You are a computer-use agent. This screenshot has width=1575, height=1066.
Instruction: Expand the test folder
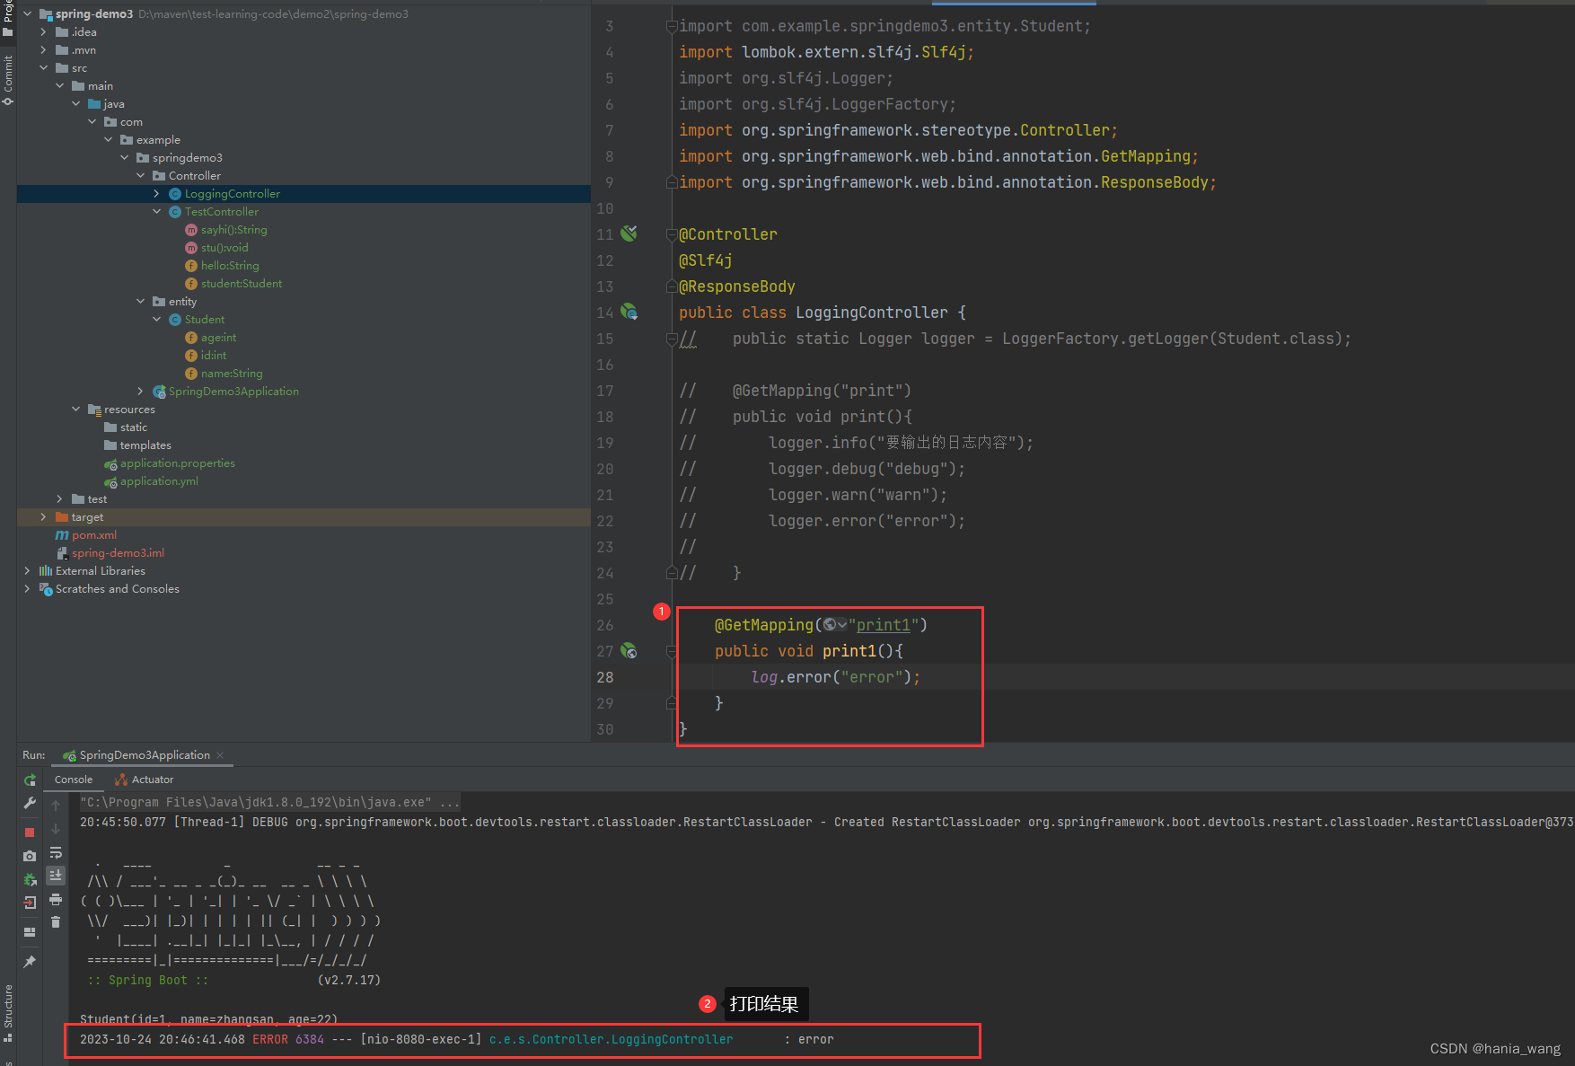point(59,499)
